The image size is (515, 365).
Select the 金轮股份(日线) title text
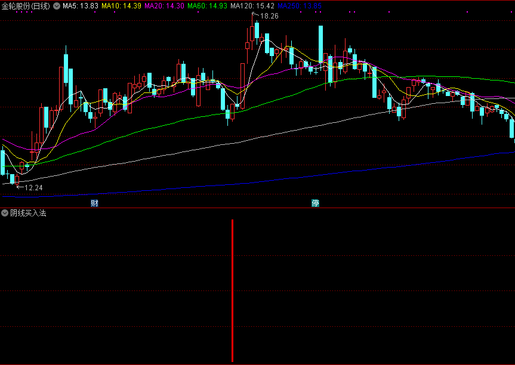[26, 6]
